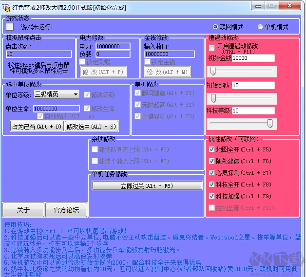Close the trainer window
This screenshot has height=277, width=306.
click(x=289, y=6)
